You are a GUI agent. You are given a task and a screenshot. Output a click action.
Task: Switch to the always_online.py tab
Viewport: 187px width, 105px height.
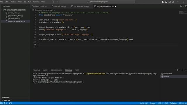pyautogui.click(x=40, y=6)
